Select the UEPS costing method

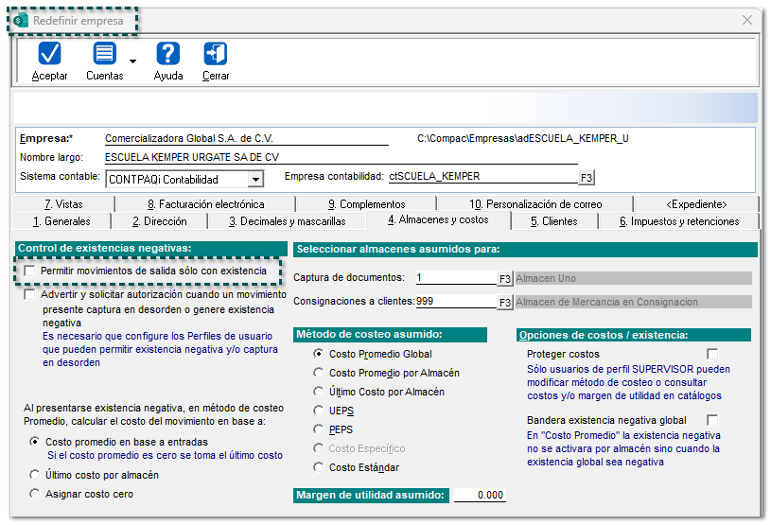point(319,411)
